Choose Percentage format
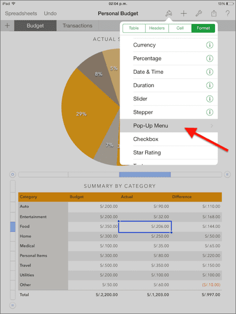This screenshot has height=314, width=236. [169, 59]
